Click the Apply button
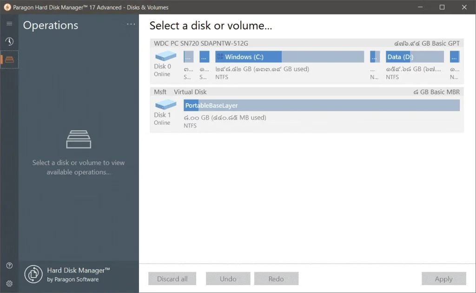Viewport: 476px width, 293px height. tap(443, 279)
